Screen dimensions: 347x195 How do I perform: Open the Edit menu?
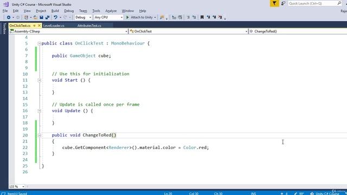[16, 11]
